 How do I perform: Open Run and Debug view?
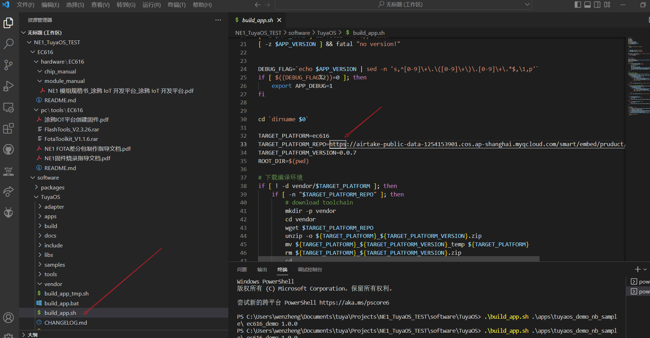[8, 86]
